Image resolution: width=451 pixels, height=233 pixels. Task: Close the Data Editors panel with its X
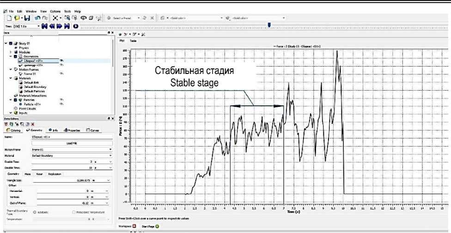112,118
